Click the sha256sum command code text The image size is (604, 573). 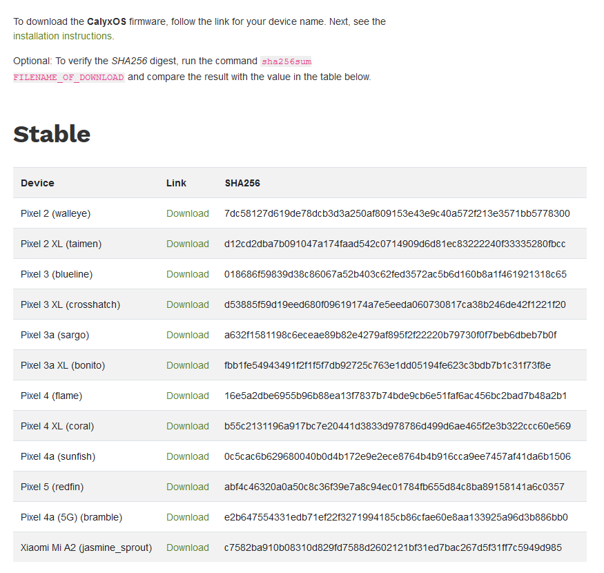click(286, 61)
